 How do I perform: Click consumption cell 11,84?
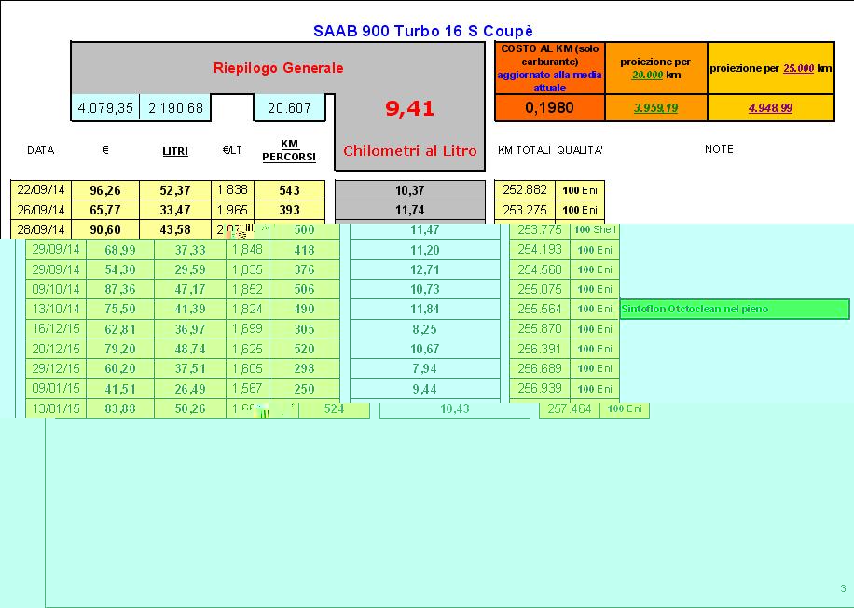point(425,309)
